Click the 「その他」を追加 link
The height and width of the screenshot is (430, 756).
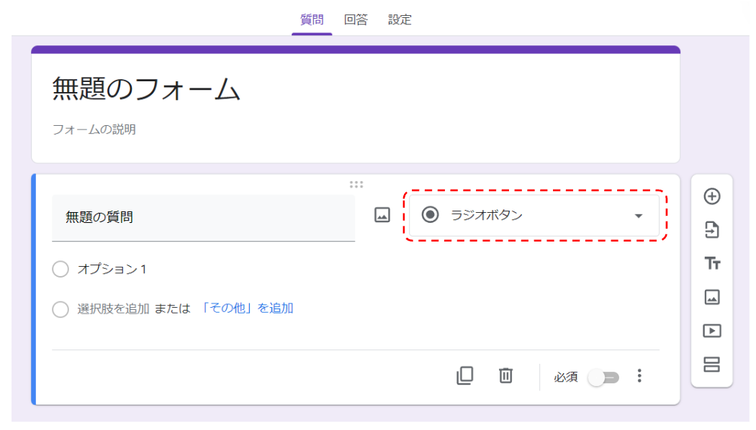pos(246,308)
